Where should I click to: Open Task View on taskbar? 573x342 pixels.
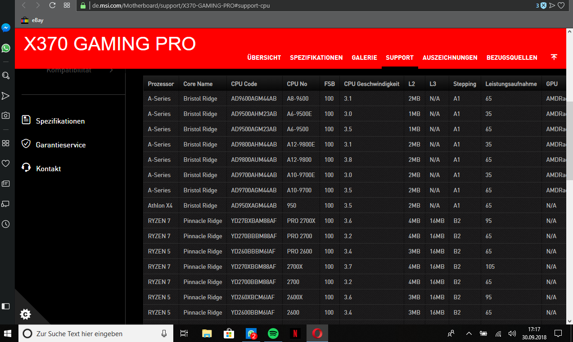pos(184,333)
